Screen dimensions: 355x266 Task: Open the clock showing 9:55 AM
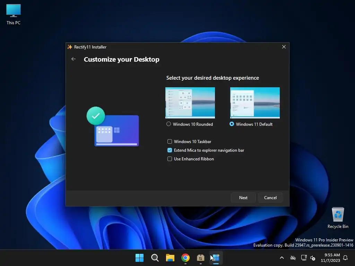pyautogui.click(x=330, y=258)
